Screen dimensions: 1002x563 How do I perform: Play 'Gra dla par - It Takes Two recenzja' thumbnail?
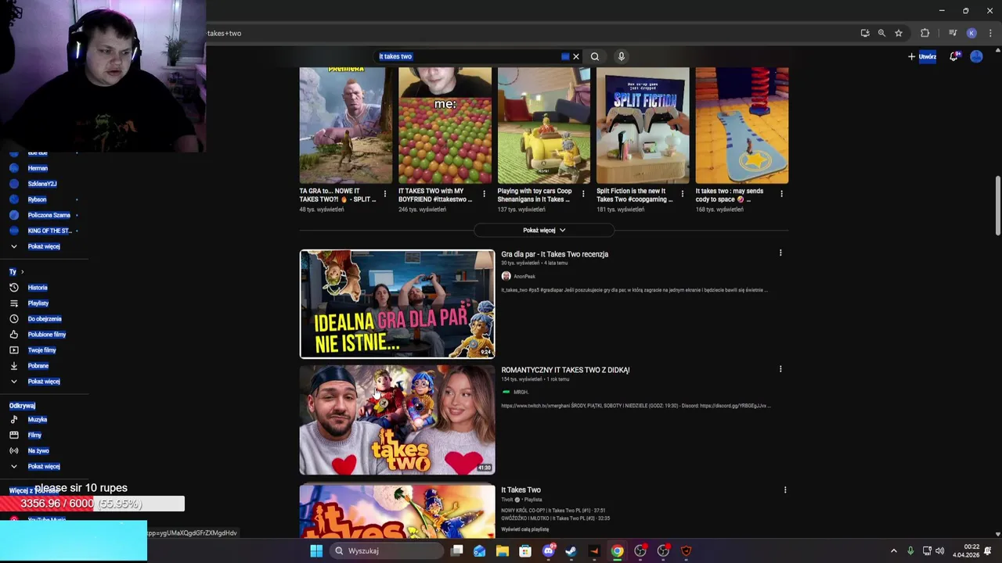click(x=397, y=303)
